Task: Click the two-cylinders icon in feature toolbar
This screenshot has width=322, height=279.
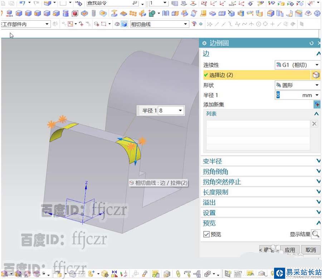Action: (280, 14)
